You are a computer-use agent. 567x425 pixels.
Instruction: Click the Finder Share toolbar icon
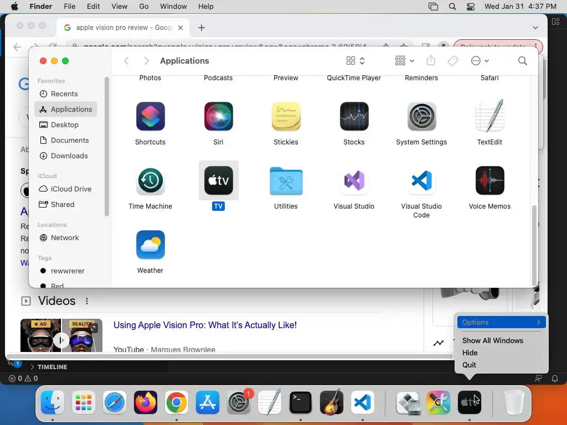coord(431,60)
